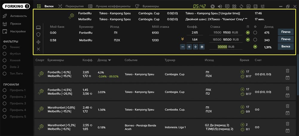
Task: Click the 30000 RUB total stake field
Action: (x=226, y=47)
